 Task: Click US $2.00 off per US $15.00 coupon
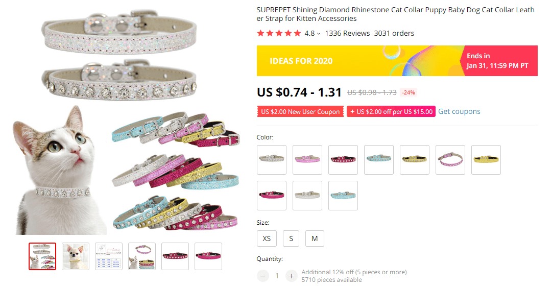tap(391, 112)
